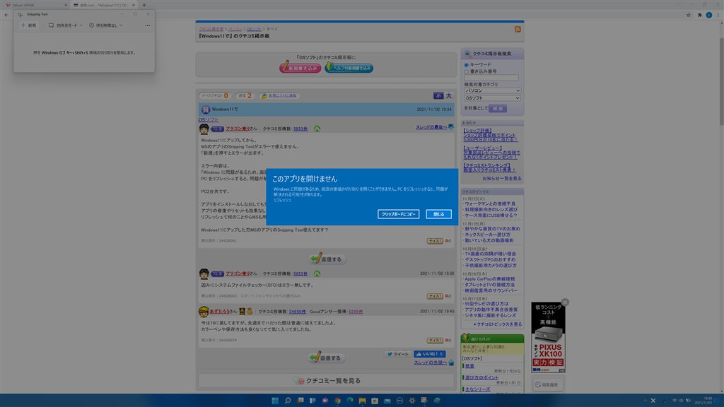
Task: Click the あずたろう username link
Action: click(219, 312)
